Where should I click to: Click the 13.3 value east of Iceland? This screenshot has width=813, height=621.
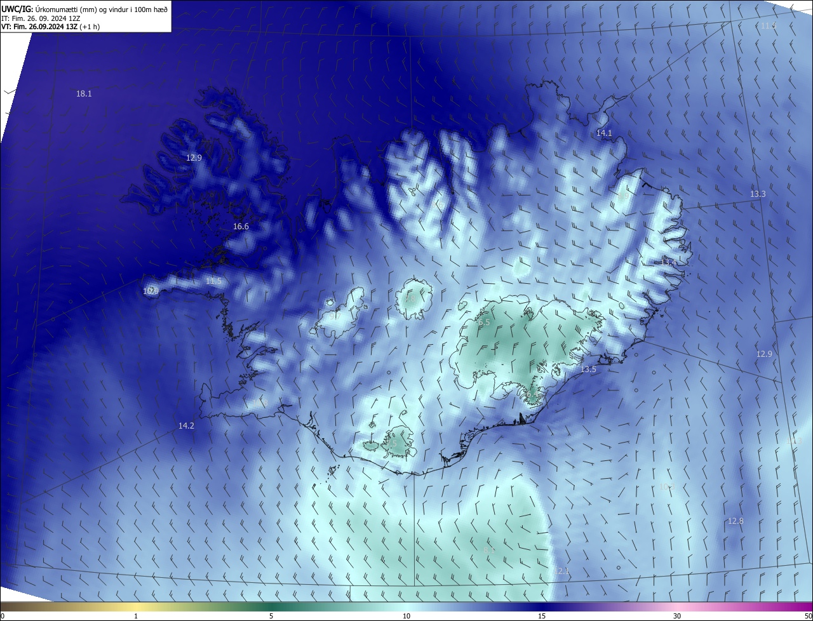click(758, 194)
